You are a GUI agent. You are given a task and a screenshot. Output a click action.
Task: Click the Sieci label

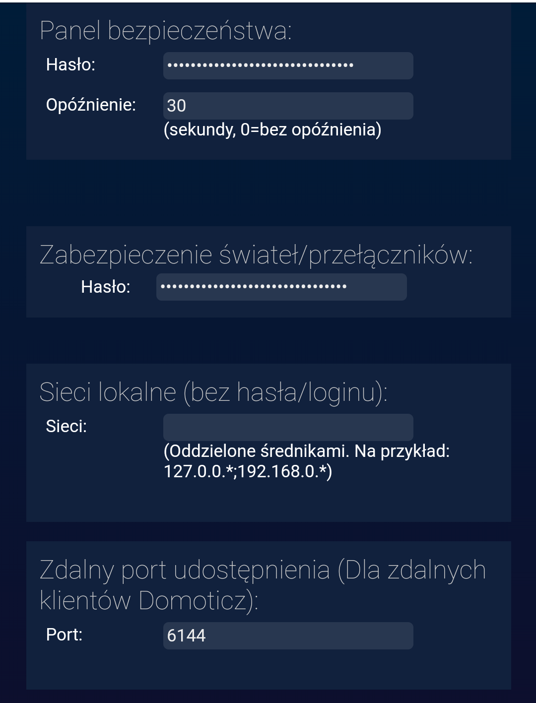click(x=66, y=426)
